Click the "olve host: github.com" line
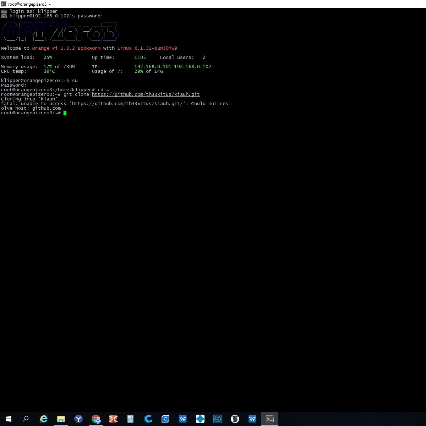The width and height of the screenshot is (426, 426). 31,108
